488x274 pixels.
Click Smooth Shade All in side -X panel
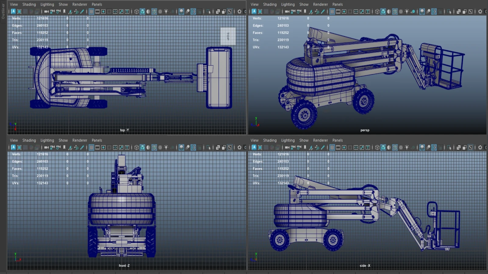tap(383, 147)
